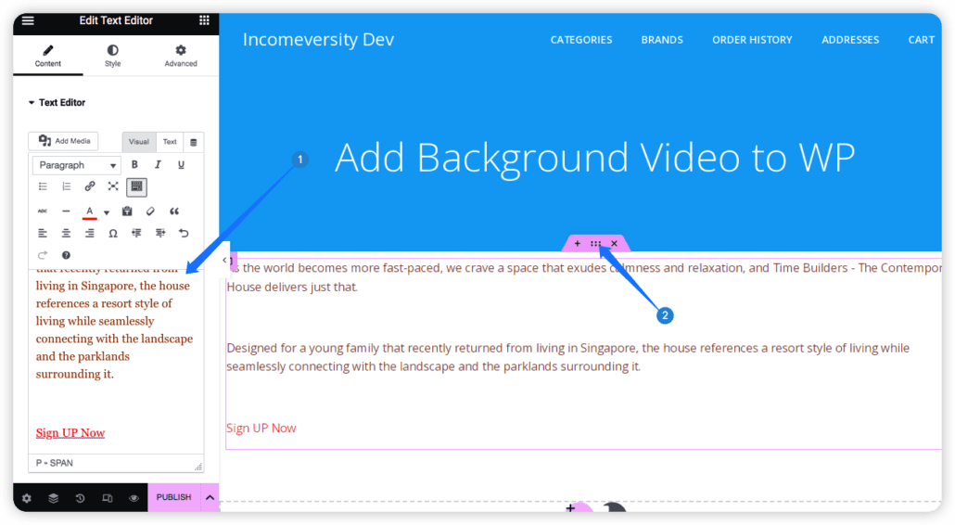Align text center

(66, 233)
